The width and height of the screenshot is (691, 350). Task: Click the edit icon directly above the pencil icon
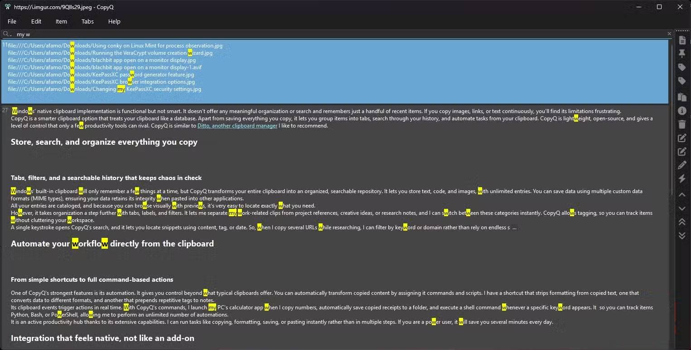point(682,152)
